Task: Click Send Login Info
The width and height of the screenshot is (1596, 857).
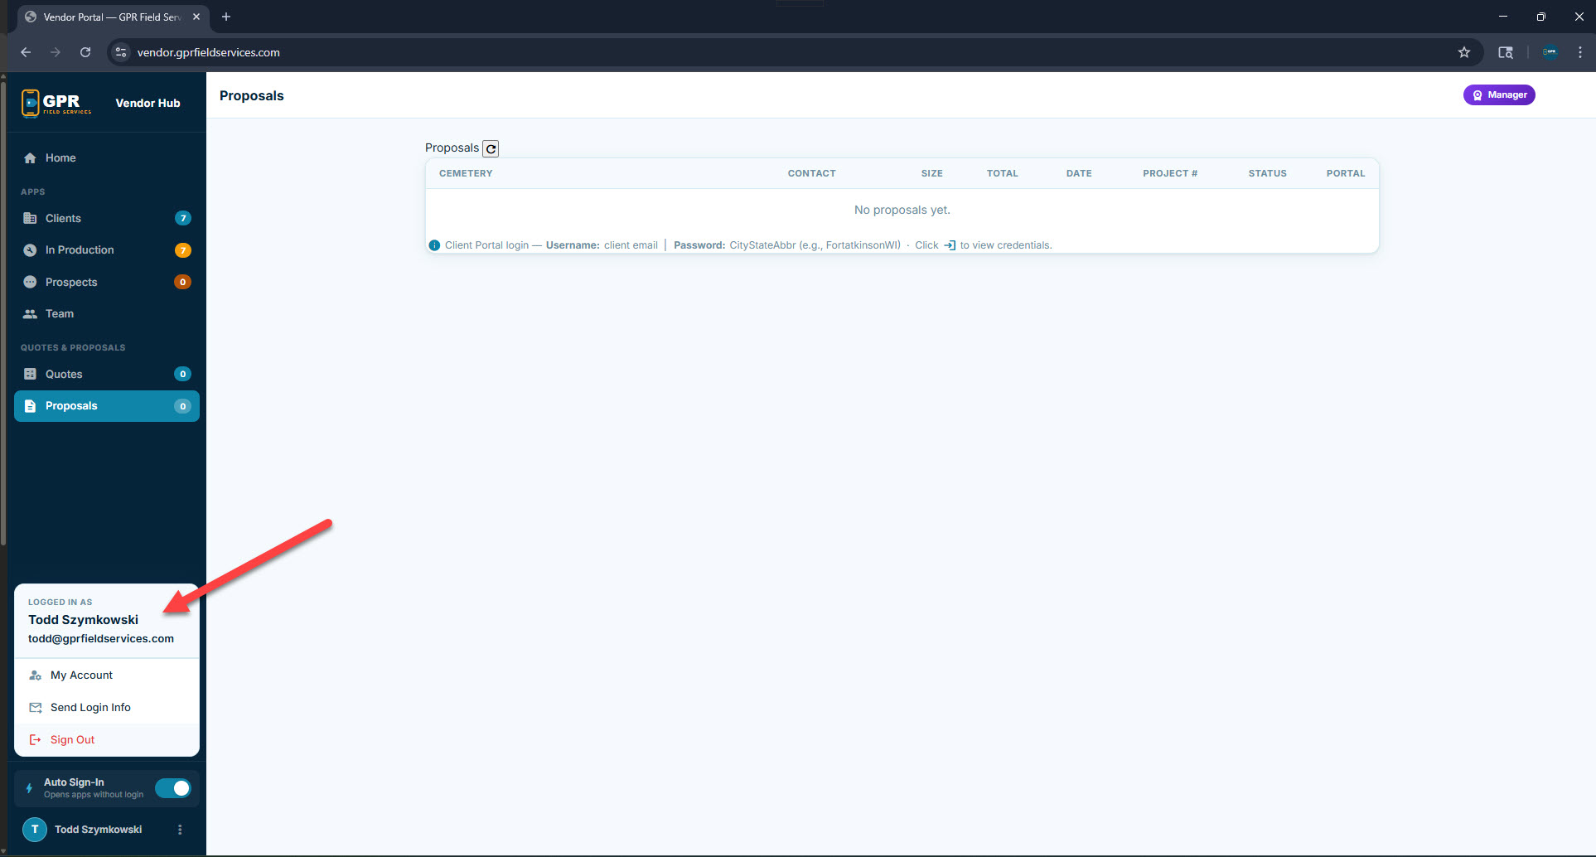Action: click(90, 708)
